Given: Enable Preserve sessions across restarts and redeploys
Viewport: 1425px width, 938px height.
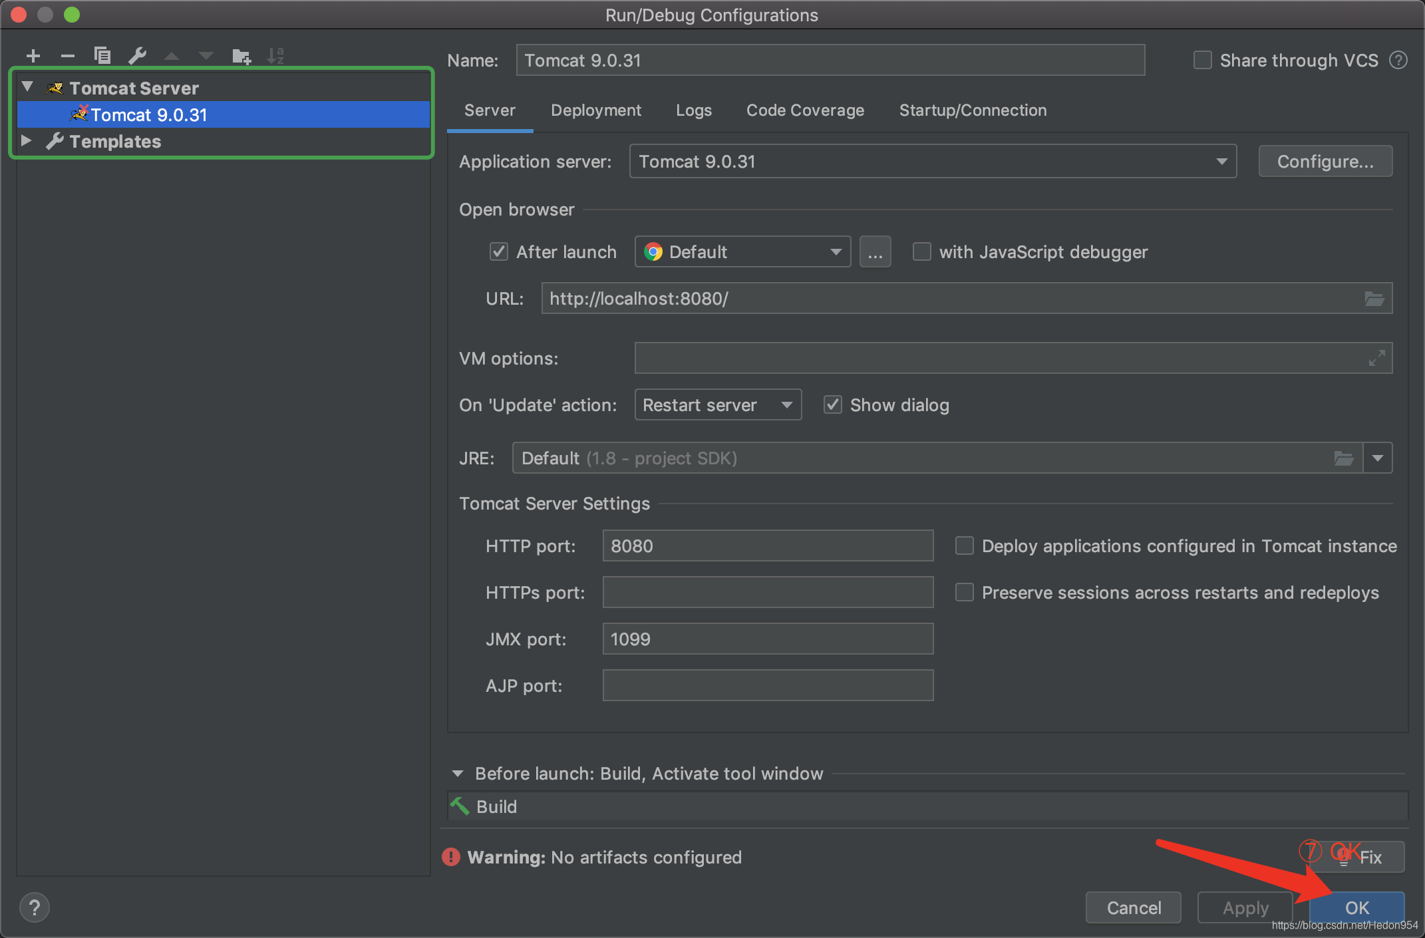Looking at the screenshot, I should pyautogui.click(x=965, y=592).
